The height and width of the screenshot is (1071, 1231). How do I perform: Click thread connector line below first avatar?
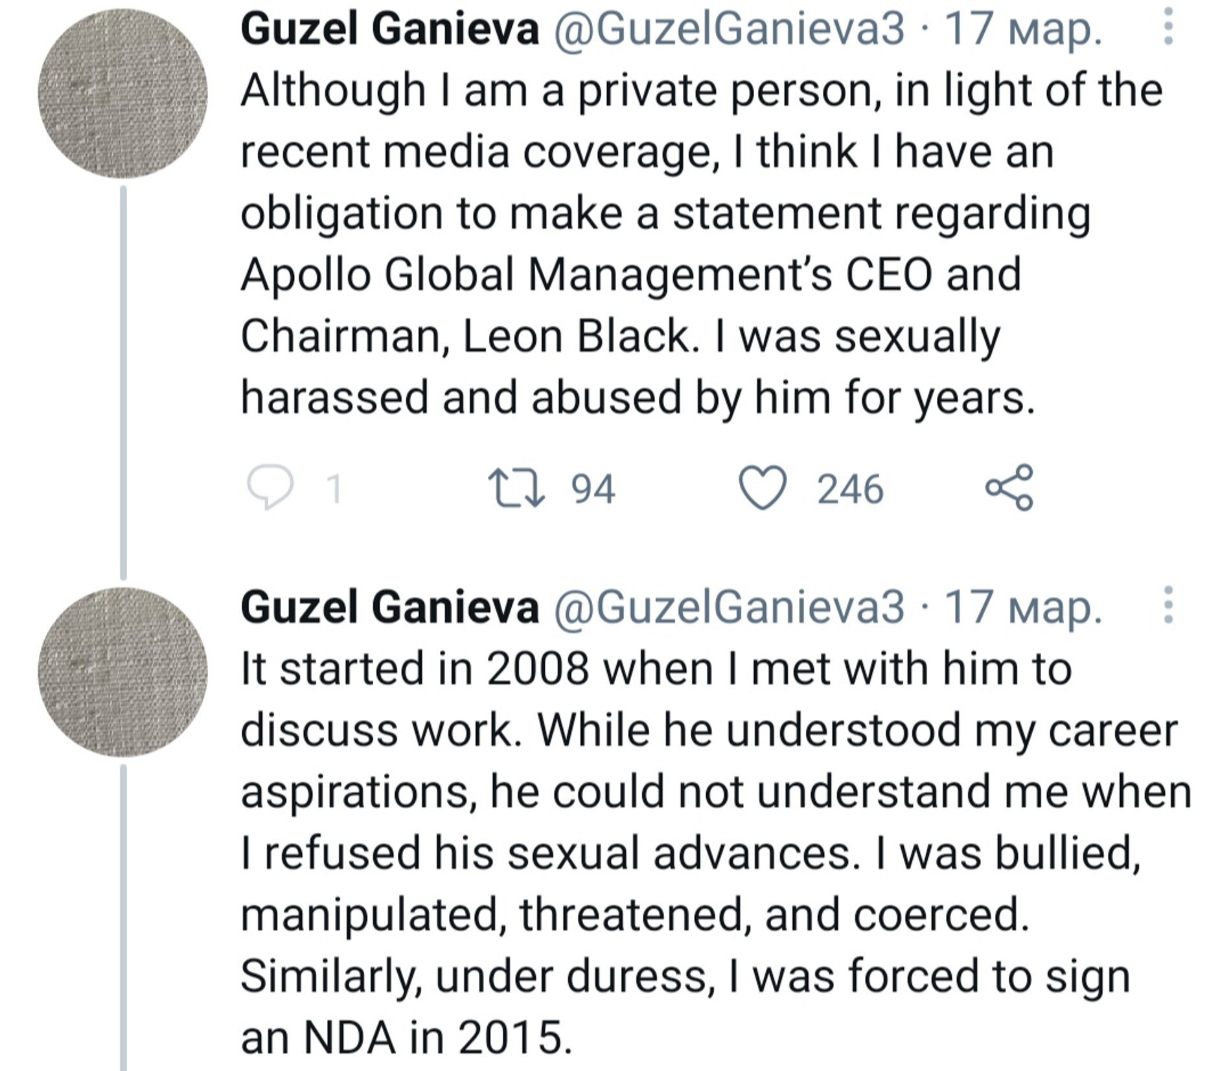123,382
